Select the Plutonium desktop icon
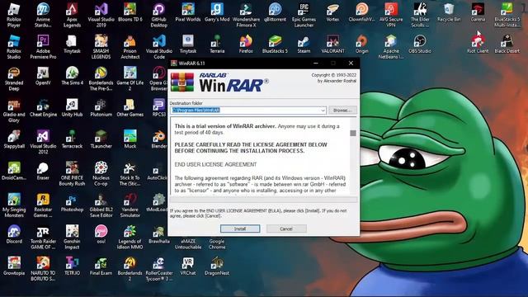This screenshot has width=528, height=297. point(101,107)
